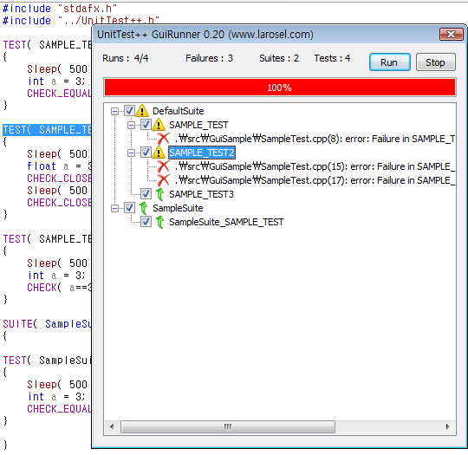
Task: Toggle the SAMPLE_TEST3 checkbox
Action: (x=146, y=194)
